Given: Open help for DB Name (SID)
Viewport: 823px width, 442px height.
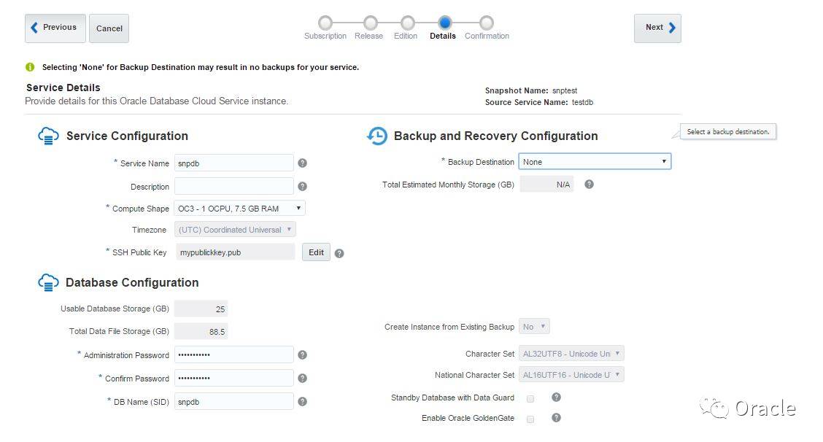Looking at the screenshot, I should pos(302,402).
